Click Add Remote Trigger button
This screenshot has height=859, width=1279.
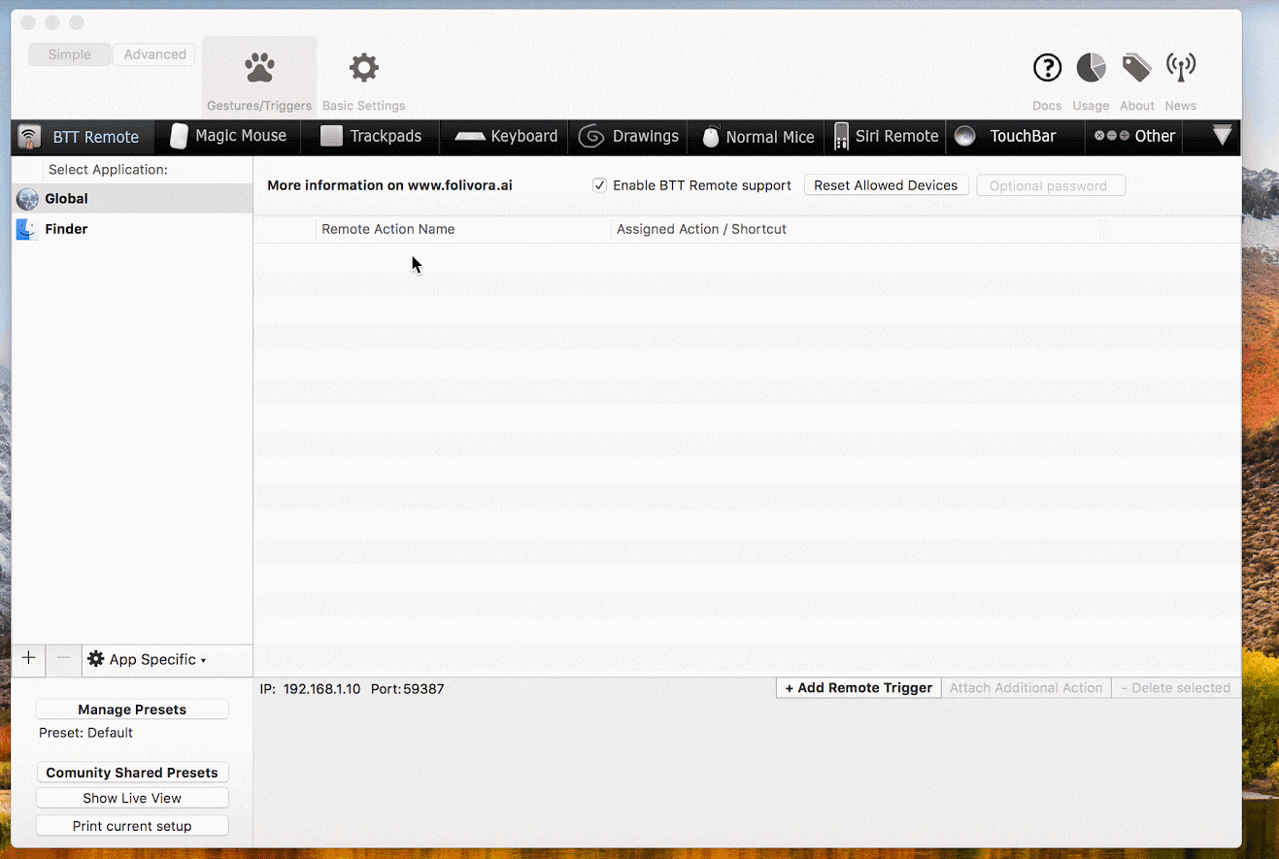pyautogui.click(x=858, y=687)
